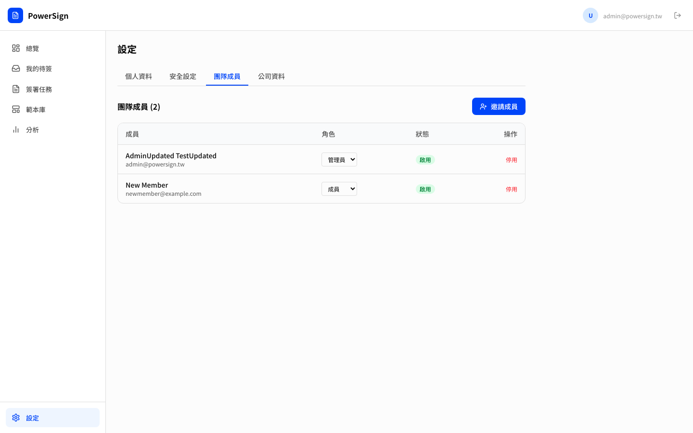Click New Member's 啟用 status badge

(x=425, y=190)
